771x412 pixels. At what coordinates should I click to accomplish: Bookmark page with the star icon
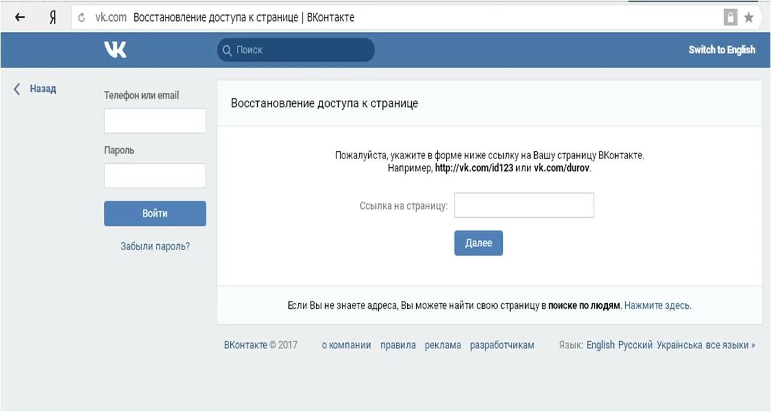pos(749,18)
